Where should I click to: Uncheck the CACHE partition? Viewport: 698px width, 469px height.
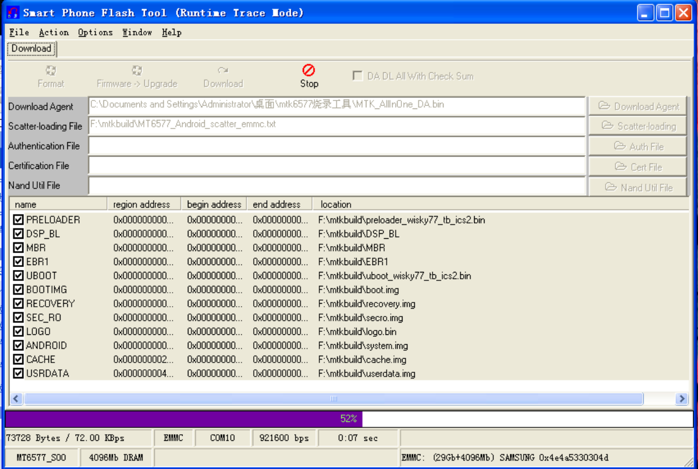point(18,359)
